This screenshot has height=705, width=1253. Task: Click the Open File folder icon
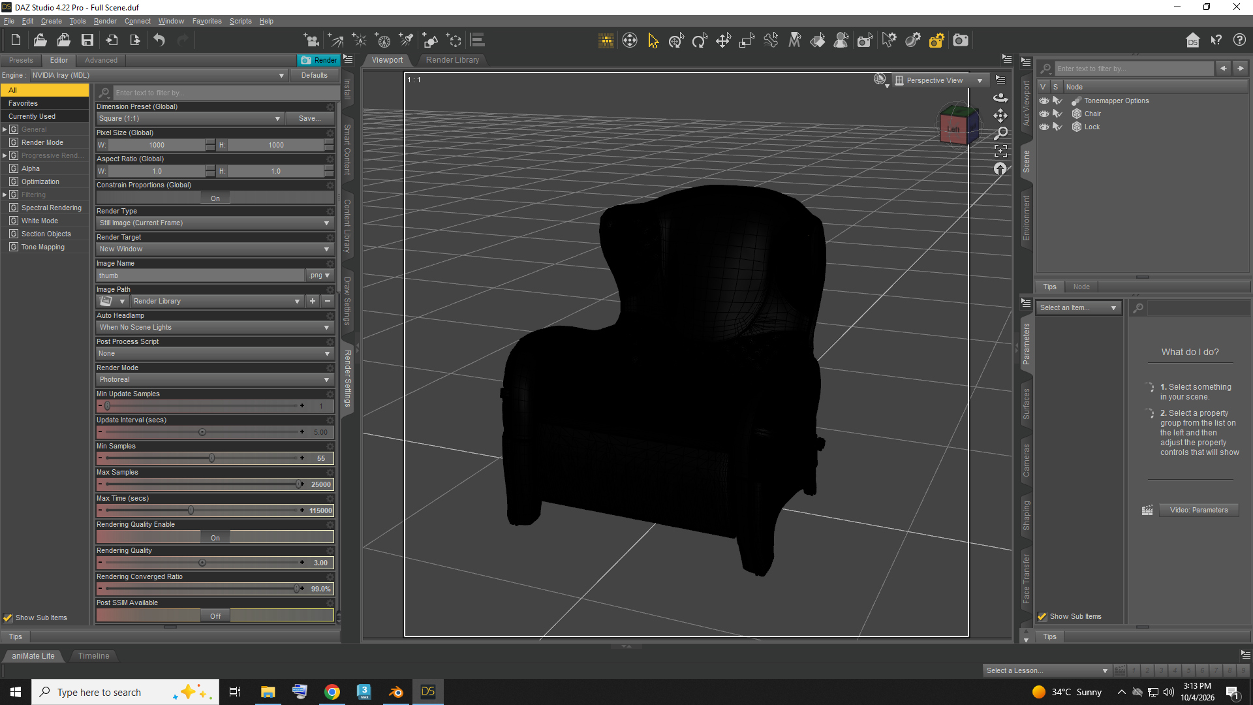[x=40, y=40]
